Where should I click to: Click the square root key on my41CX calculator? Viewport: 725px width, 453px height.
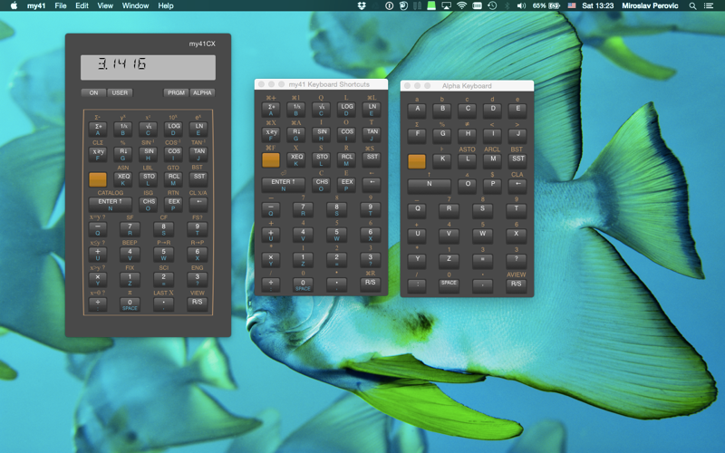[x=148, y=129]
